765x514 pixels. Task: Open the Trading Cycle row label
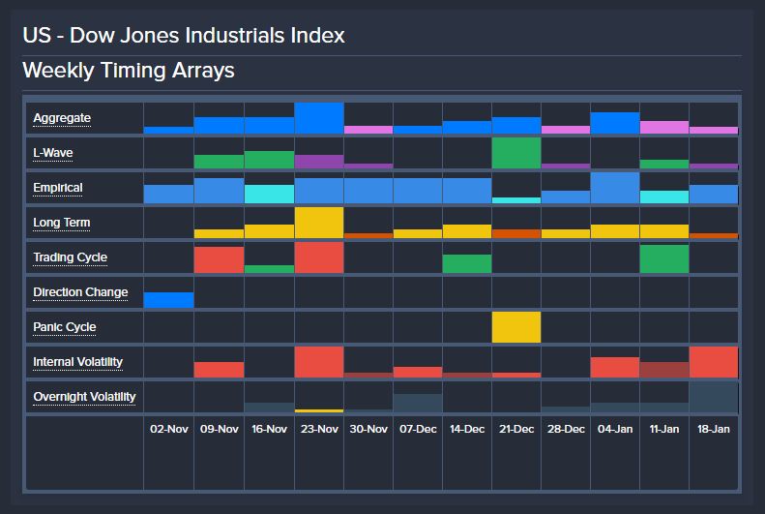point(71,257)
